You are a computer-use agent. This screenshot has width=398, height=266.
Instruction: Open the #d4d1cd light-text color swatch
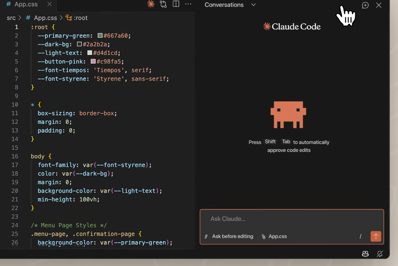point(90,53)
